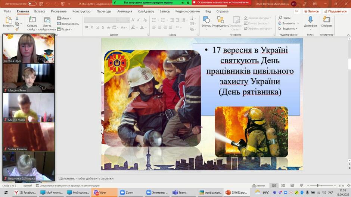Apply bulleted list icon

pos(154,20)
